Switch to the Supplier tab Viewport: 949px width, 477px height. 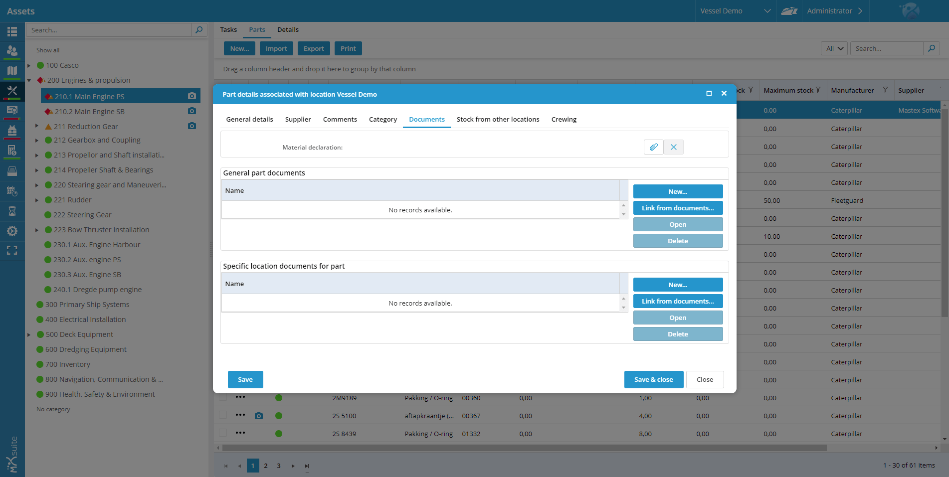tap(298, 119)
